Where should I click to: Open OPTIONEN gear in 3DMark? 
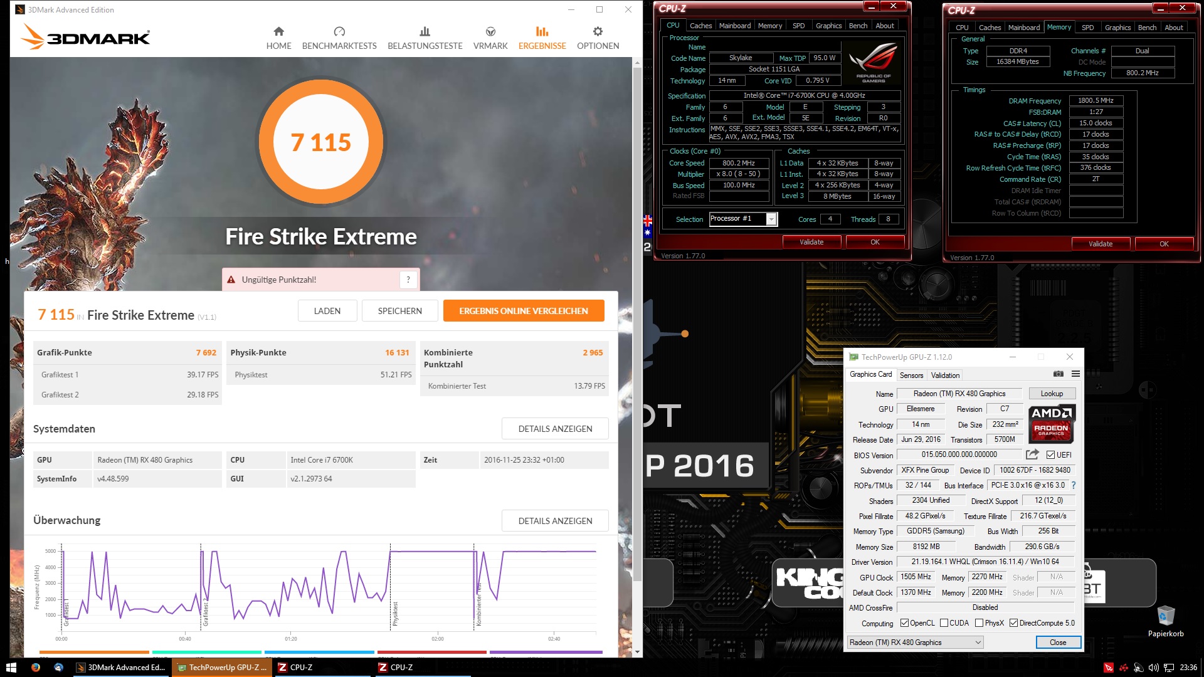coord(598,38)
